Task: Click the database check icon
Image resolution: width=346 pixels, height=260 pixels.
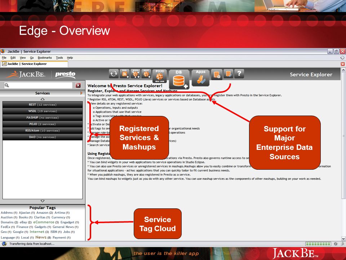Action: [x=228, y=74]
